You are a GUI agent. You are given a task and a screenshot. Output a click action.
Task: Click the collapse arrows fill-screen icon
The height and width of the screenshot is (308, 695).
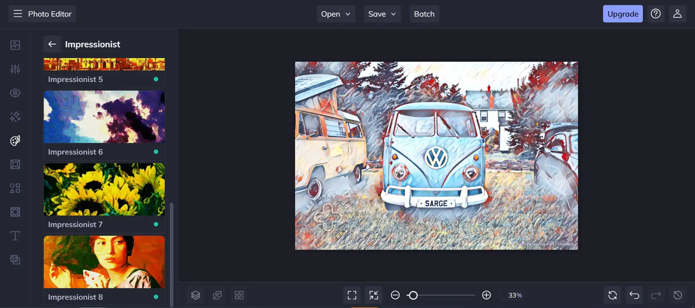[374, 295]
